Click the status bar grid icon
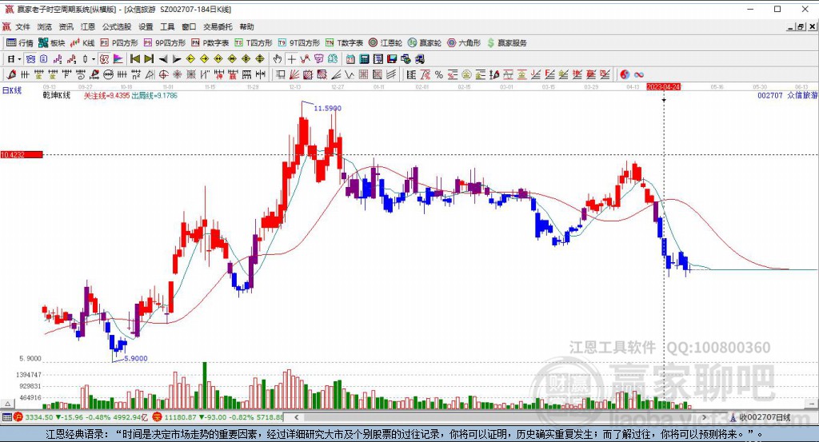 click(6, 417)
